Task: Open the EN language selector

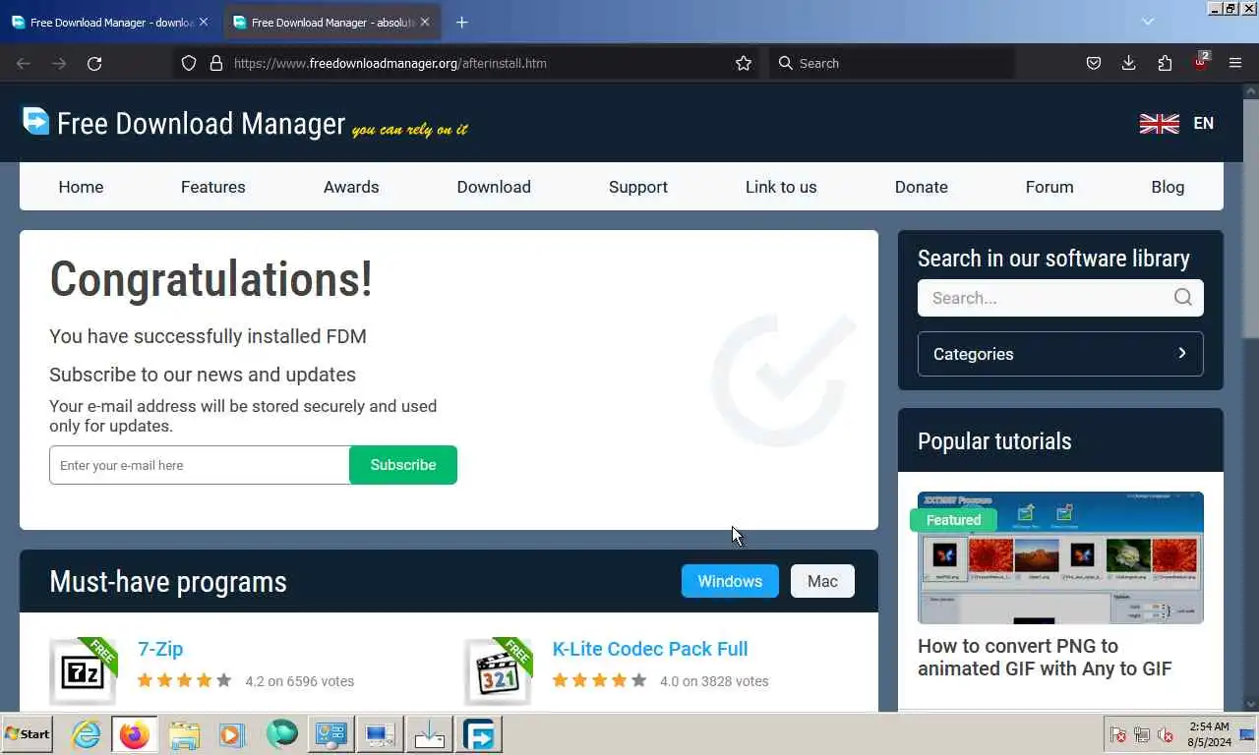Action: click(1203, 123)
